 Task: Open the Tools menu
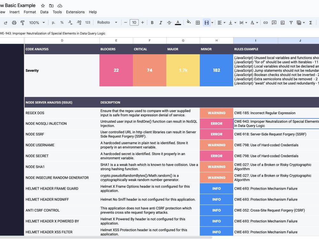57,12
